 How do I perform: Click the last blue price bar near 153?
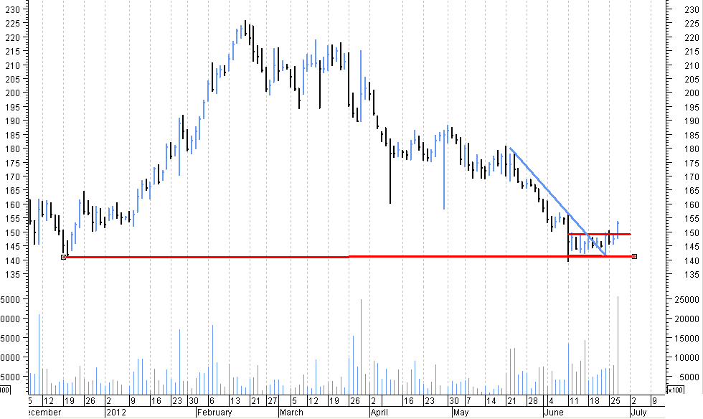tap(618, 230)
